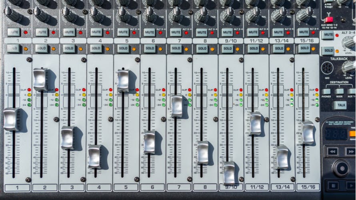
Task: Click the 13/14 channel fader handle
Action: 283,158
